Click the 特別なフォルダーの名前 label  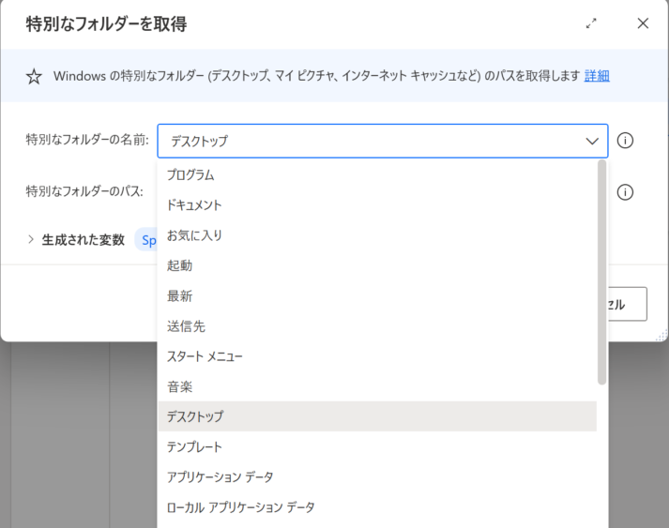[x=87, y=140]
